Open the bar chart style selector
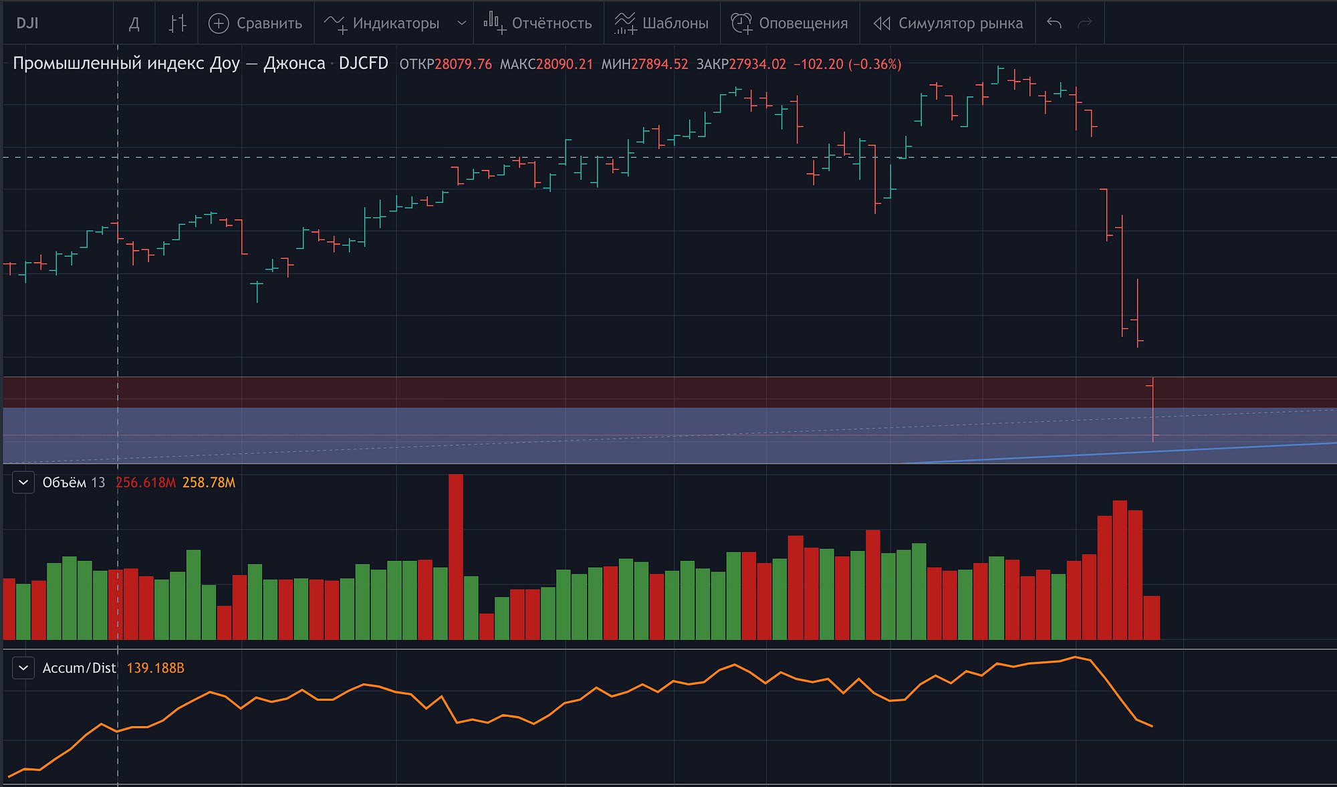The height and width of the screenshot is (787, 1337). point(176,23)
